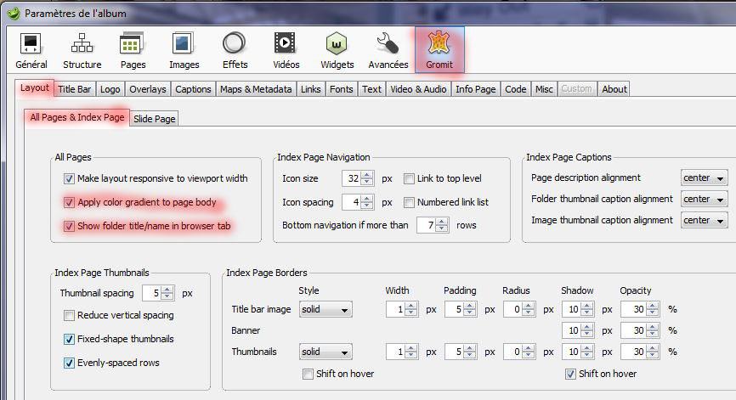
Task: Enable the Reduce vertical spacing checkbox
Action: [x=70, y=316]
